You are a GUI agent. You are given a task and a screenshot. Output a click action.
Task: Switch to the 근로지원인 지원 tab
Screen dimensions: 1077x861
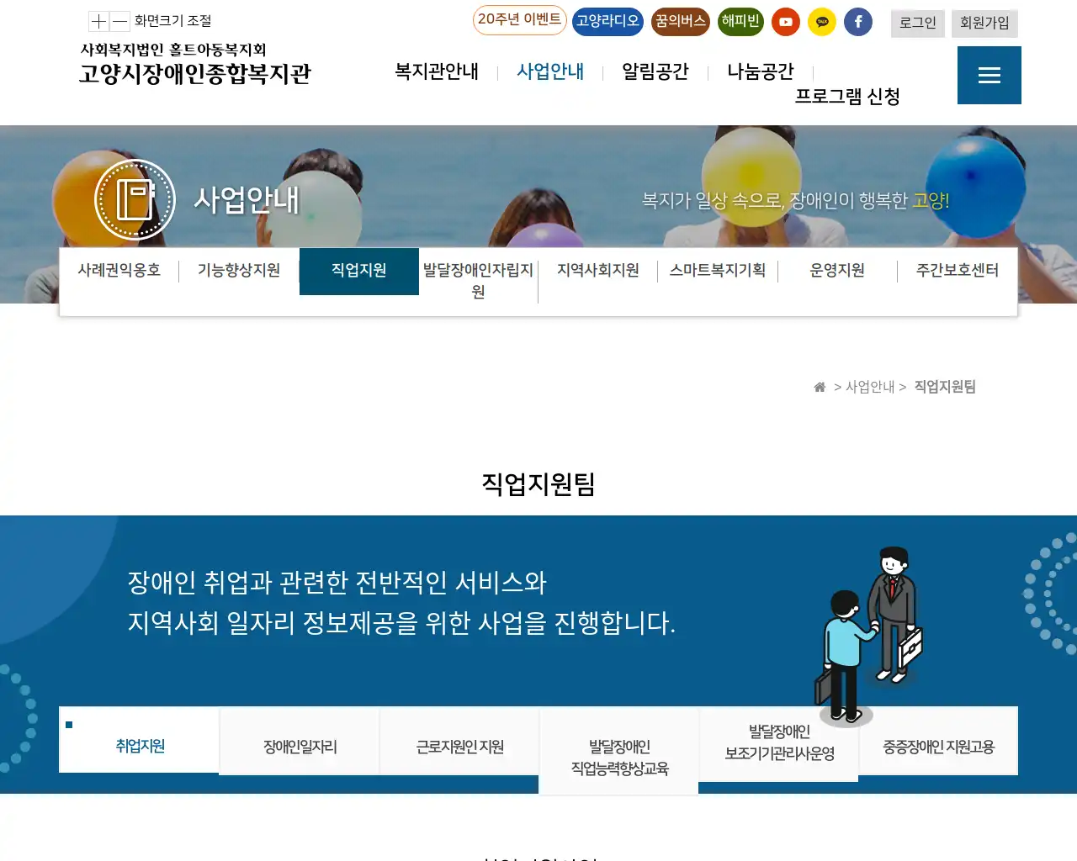click(x=459, y=742)
